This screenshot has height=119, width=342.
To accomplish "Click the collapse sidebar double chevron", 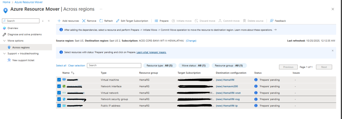I will [49, 21].
